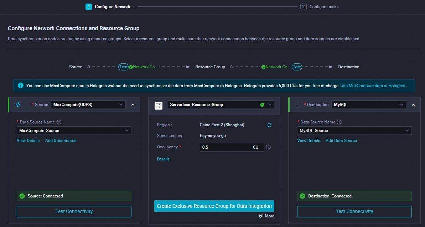This screenshot has width=425, height=227.
Task: Open resource group Details link
Action: [163, 159]
